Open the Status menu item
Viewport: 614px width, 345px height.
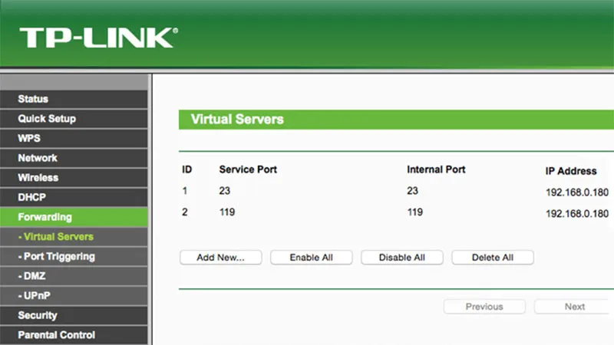click(74, 99)
